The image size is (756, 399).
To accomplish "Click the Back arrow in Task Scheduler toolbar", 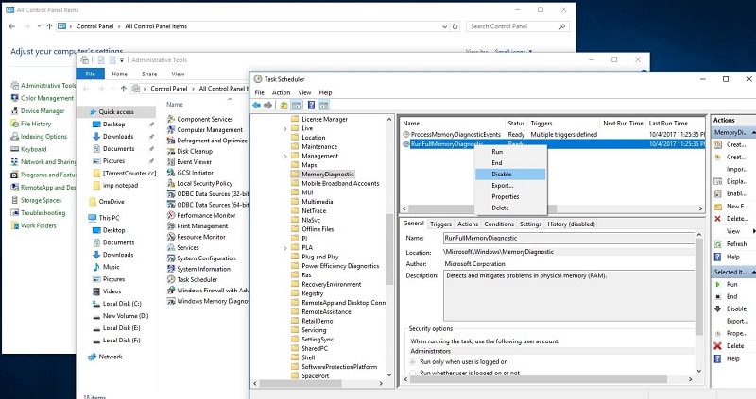I will point(257,105).
